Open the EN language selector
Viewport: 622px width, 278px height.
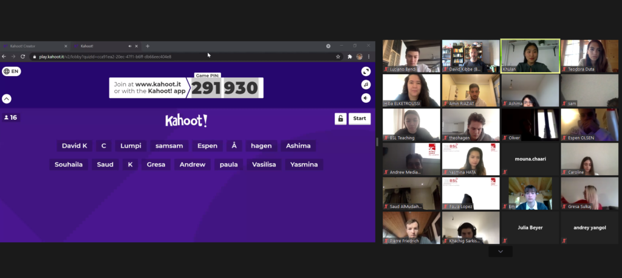(12, 71)
